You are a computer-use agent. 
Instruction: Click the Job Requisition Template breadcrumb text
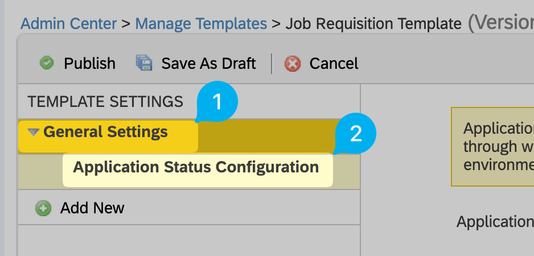373,24
